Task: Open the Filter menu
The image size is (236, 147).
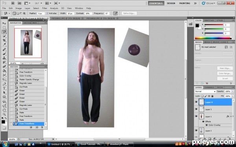Action: (44, 8)
